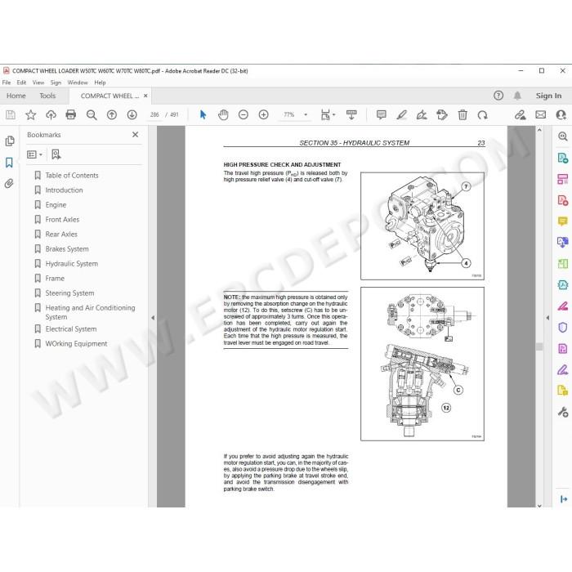This screenshot has height=572, width=572.
Task: Open the Electrical System bookmark
Action: (71, 329)
